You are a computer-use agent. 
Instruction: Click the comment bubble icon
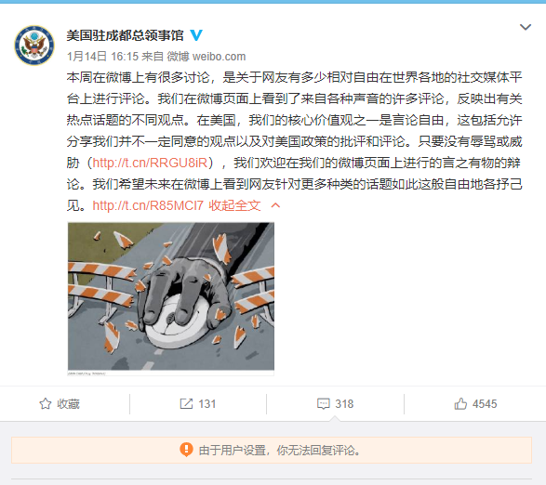(x=323, y=404)
